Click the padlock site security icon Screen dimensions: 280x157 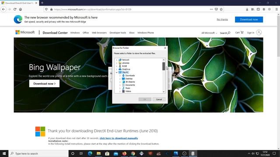52,9
